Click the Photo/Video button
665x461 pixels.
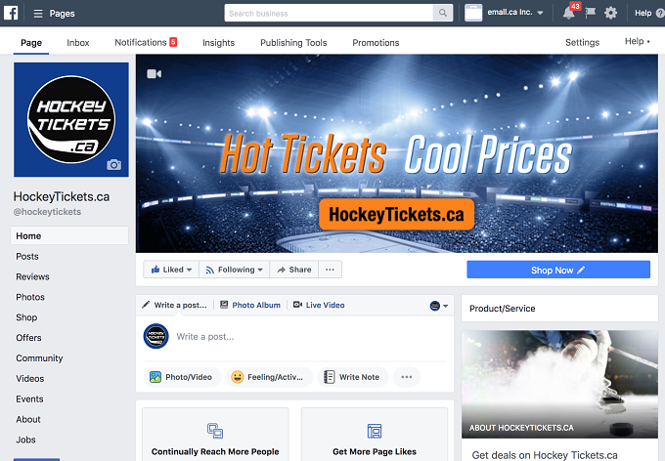pos(182,377)
